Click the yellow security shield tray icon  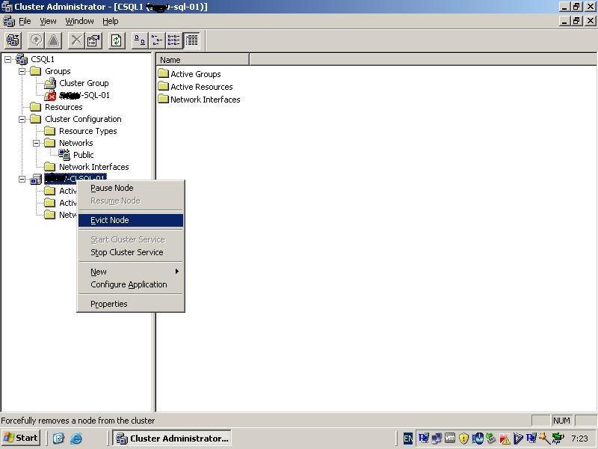click(463, 439)
